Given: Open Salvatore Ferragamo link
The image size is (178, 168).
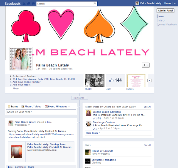Looking at the screenshot, I should 104,160.
